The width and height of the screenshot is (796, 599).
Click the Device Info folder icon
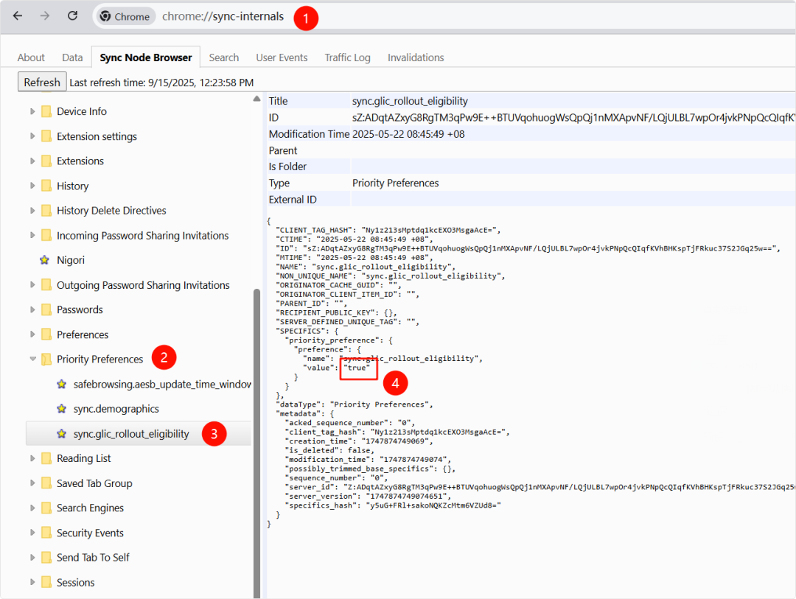tap(46, 111)
